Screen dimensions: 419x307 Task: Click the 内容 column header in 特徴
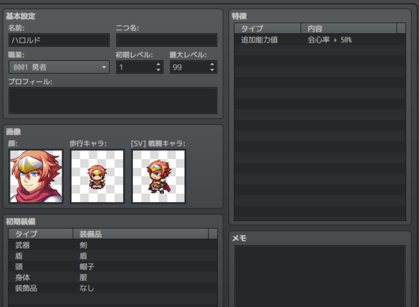coord(349,28)
